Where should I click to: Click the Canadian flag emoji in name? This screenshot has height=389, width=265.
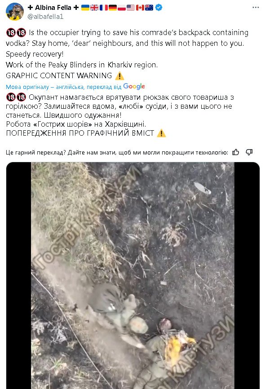[x=140, y=8]
